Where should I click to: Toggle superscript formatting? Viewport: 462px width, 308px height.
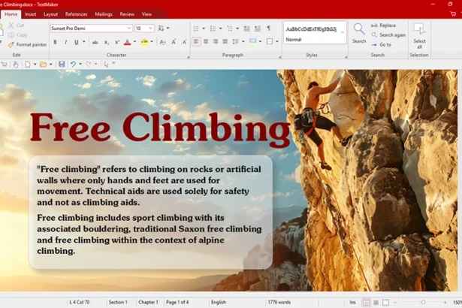coord(117,42)
